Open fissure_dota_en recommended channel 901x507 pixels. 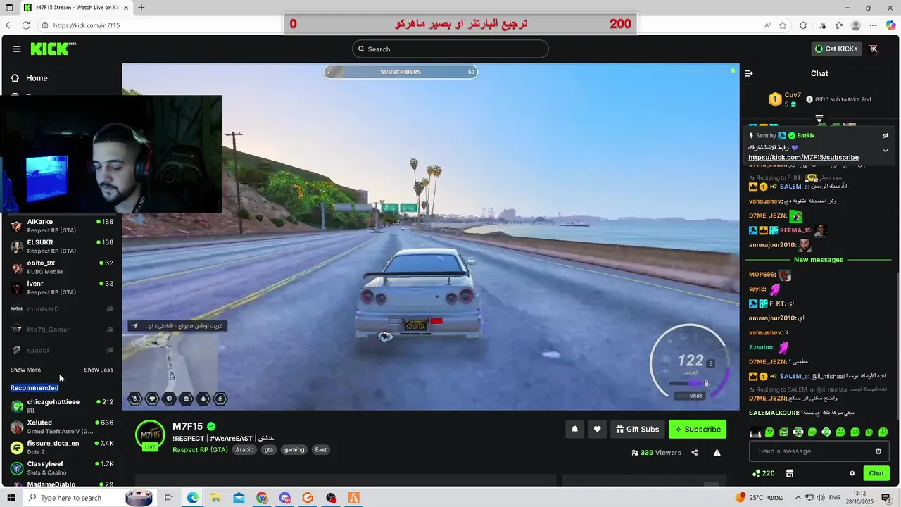pos(62,447)
